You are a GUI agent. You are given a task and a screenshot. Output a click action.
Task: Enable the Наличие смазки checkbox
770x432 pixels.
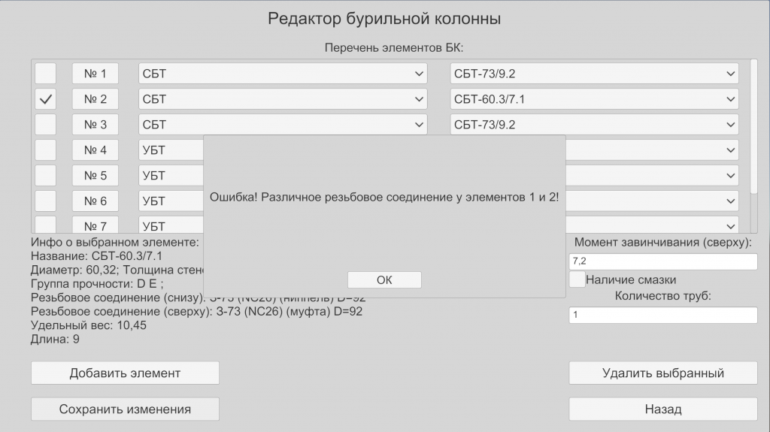click(577, 280)
